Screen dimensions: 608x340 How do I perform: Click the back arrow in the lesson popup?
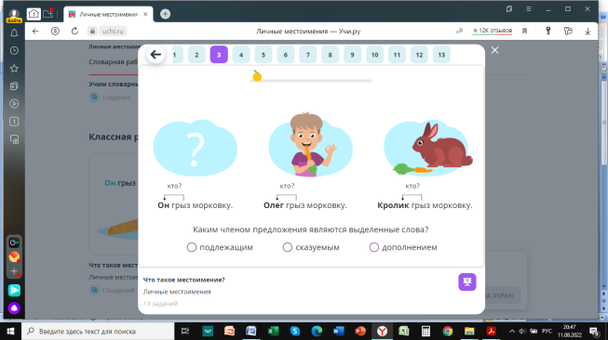coord(155,55)
